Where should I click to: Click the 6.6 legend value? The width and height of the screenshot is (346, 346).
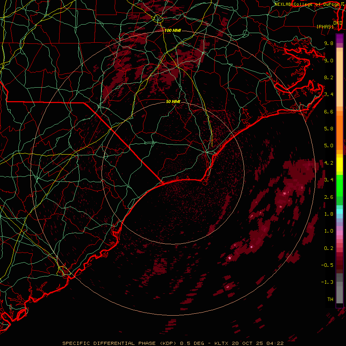(329, 111)
